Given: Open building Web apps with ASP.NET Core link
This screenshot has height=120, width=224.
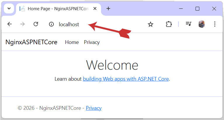Looking at the screenshot, I should point(126,79).
